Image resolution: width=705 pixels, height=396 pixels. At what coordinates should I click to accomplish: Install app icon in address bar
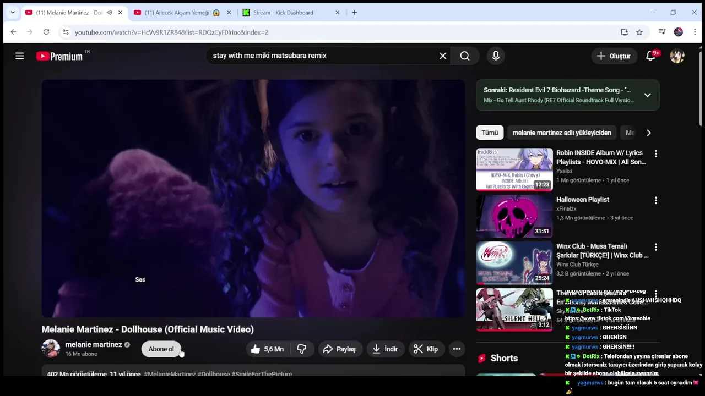(625, 32)
